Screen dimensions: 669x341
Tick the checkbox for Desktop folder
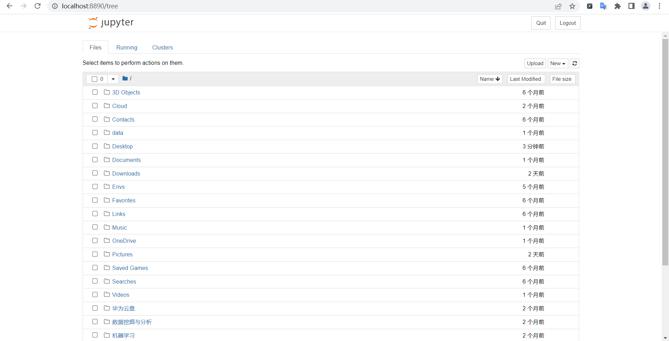[95, 146]
